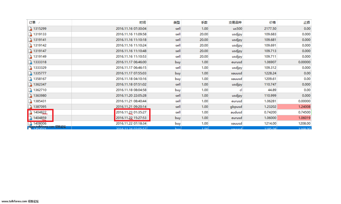
Task: Select price 1209.61
Action: point(270,79)
